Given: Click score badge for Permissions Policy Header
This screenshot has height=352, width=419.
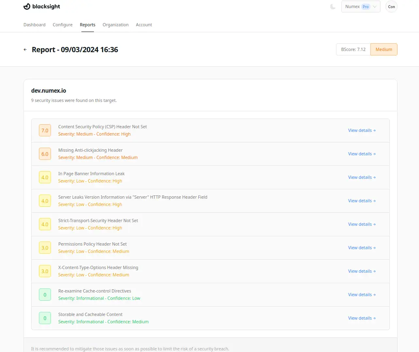Looking at the screenshot, I should [x=45, y=248].
